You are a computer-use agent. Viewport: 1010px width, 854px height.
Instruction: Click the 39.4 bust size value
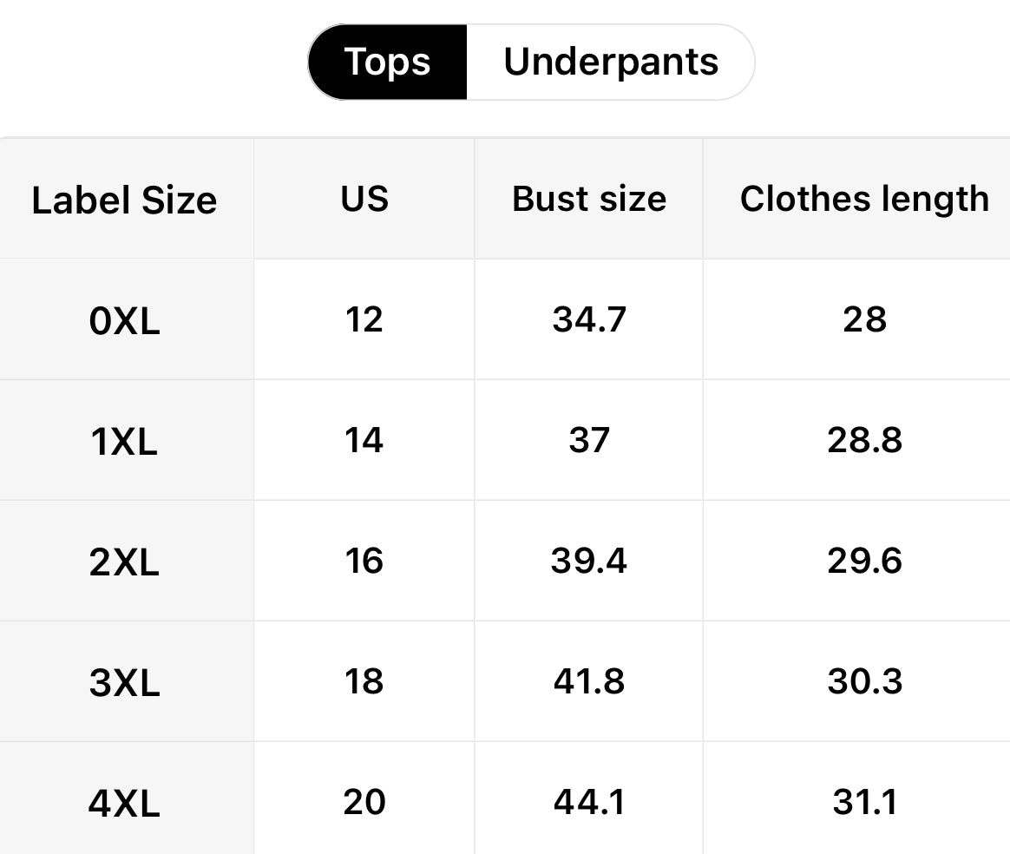589,562
